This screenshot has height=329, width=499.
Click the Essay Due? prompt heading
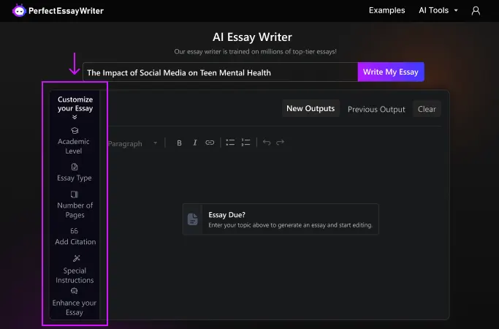(x=227, y=215)
